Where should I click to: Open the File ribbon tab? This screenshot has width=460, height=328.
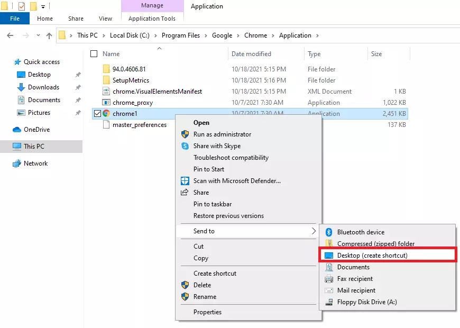tap(15, 19)
